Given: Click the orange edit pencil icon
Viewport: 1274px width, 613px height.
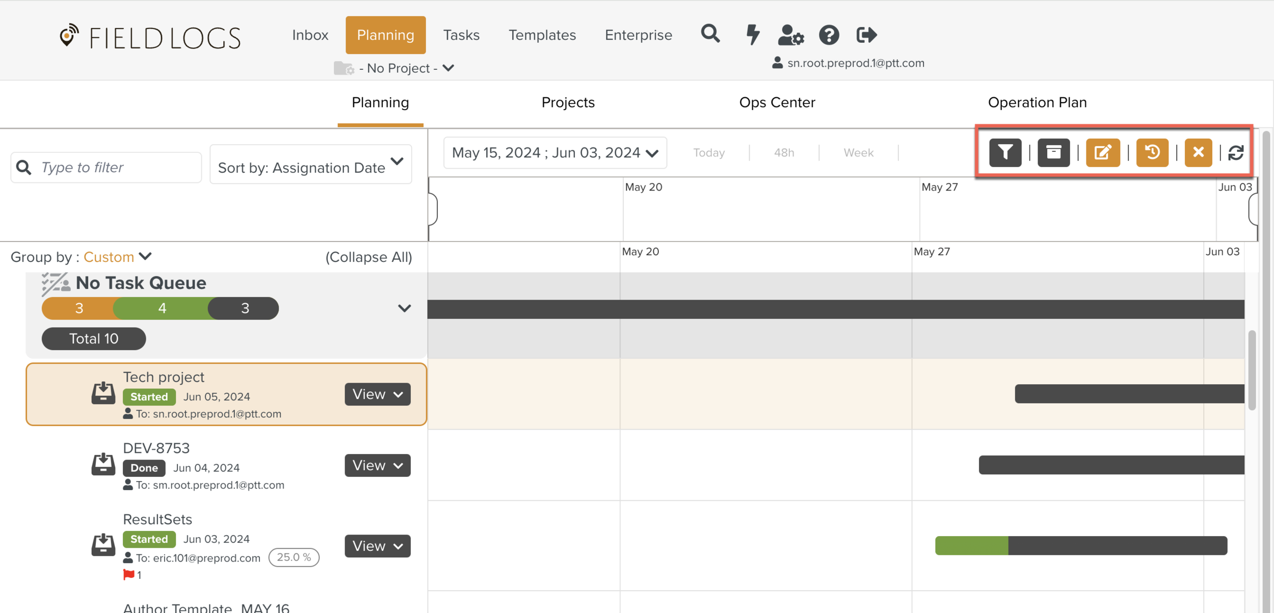Looking at the screenshot, I should pyautogui.click(x=1102, y=152).
